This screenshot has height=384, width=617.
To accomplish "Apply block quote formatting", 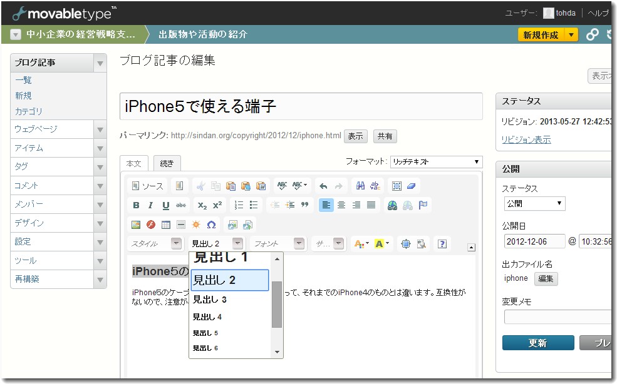I will [x=304, y=205].
